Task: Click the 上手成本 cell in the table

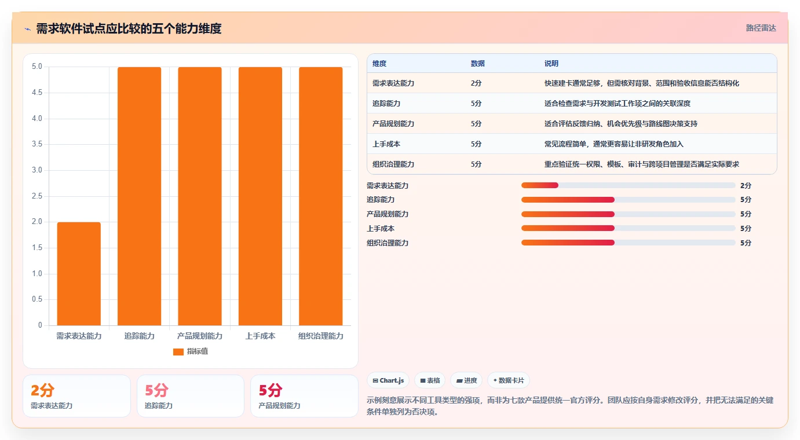Action: click(386, 144)
